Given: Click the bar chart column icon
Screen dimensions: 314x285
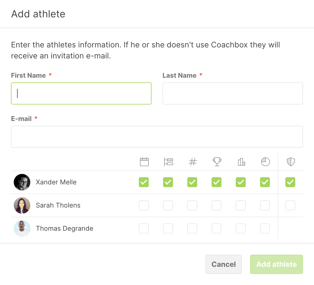Looking at the screenshot, I should (x=241, y=162).
